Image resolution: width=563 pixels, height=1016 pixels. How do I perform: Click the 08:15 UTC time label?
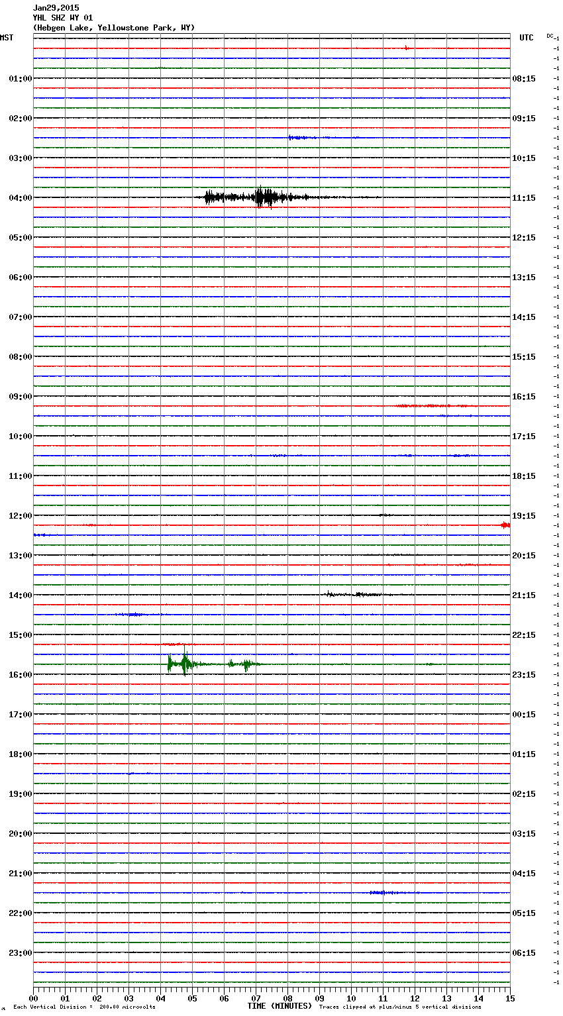pyautogui.click(x=524, y=79)
